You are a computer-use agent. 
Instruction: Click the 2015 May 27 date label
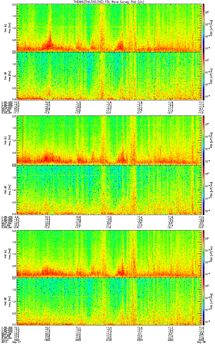pos(11,342)
